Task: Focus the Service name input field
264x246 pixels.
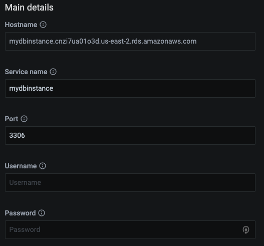Action: point(130,88)
